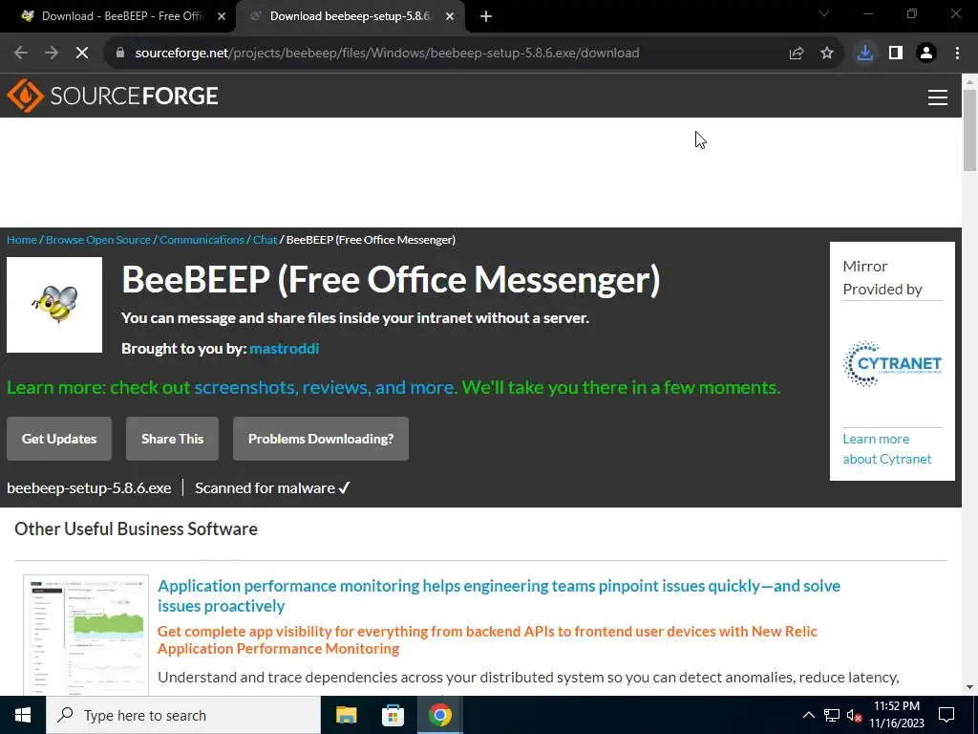The width and height of the screenshot is (978, 734).
Task: Open the taskbar clock and date
Action: (897, 715)
